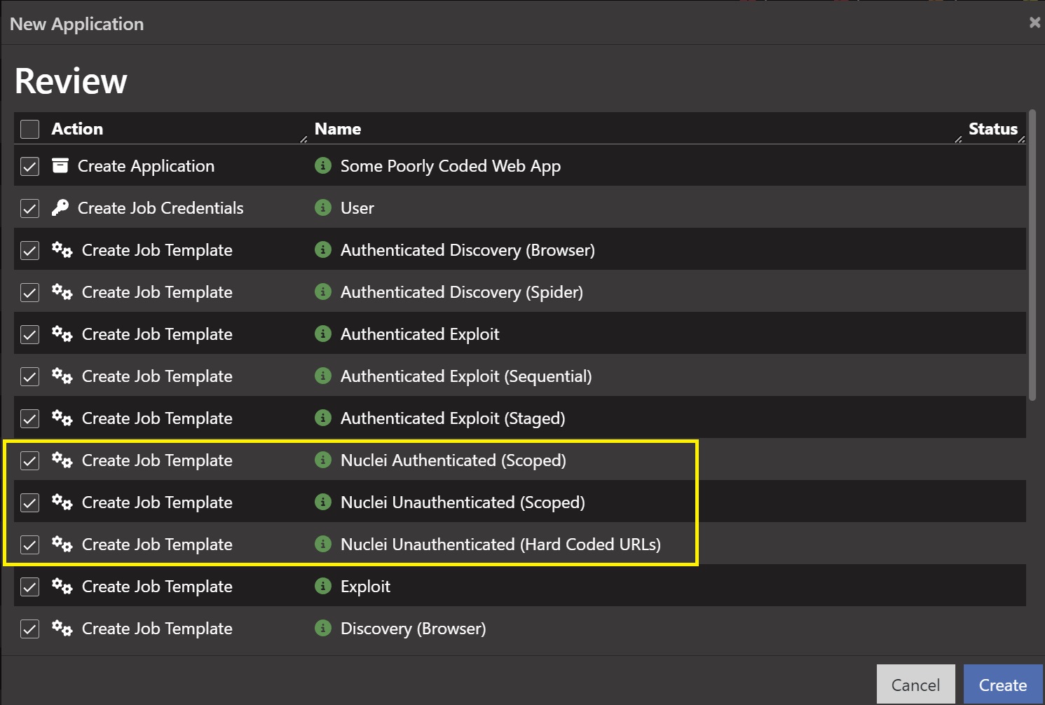
Task: Deselect the Authenticated Discovery (Spider) checkbox
Action: [29, 292]
